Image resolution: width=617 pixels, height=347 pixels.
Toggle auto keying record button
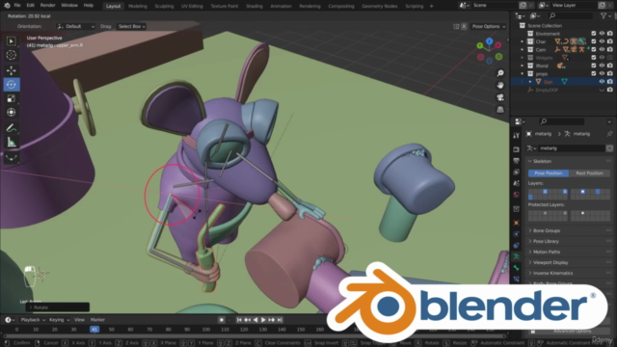[x=222, y=320]
